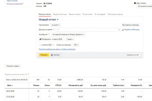Screen dimensions: 152x101
Task: Click help icon beside Недействительные клики
Action: coord(28,74)
